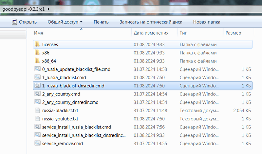Select the x86 folder name
This screenshot has height=154, width=262.
(x=46, y=53)
